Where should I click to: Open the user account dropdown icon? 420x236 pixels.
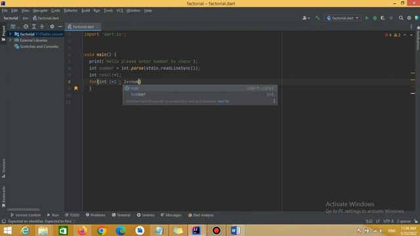pyautogui.click(x=306, y=18)
